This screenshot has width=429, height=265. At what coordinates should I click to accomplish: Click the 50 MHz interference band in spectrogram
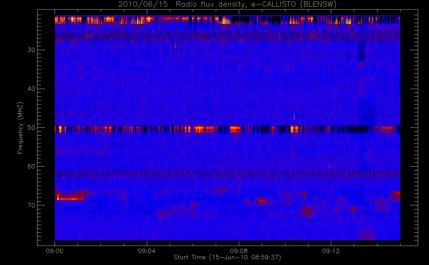pyautogui.click(x=227, y=129)
